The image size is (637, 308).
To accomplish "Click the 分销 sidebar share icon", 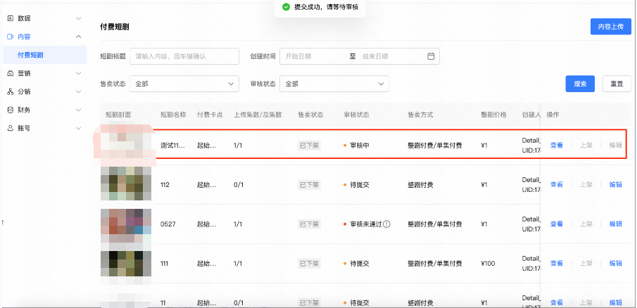I will (x=11, y=91).
